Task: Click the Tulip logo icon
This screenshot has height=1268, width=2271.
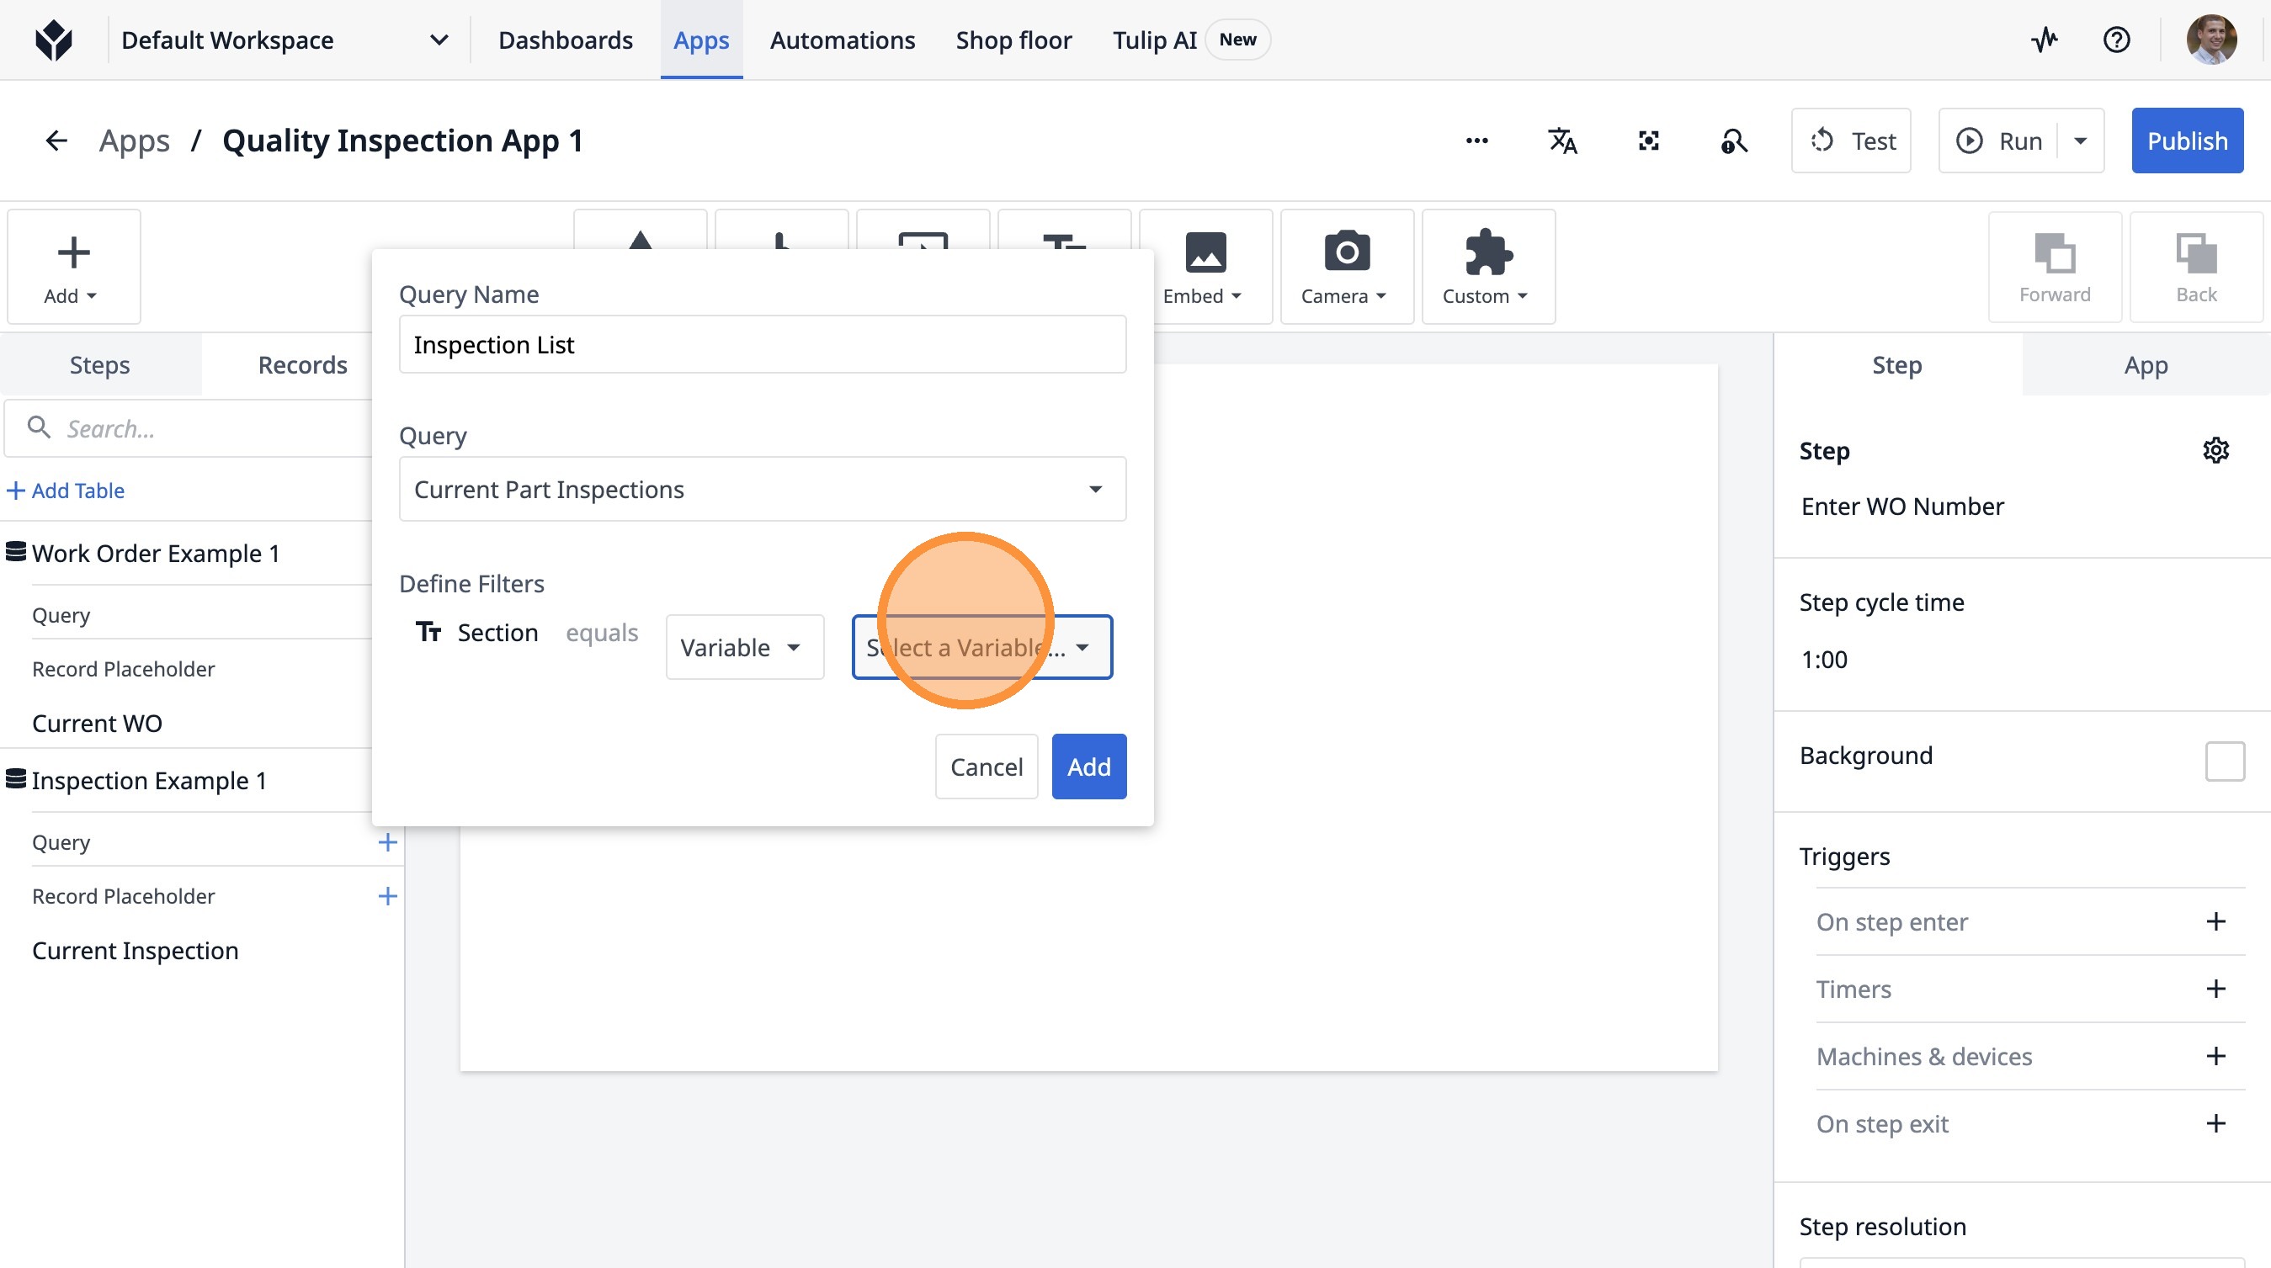Action: tap(54, 40)
